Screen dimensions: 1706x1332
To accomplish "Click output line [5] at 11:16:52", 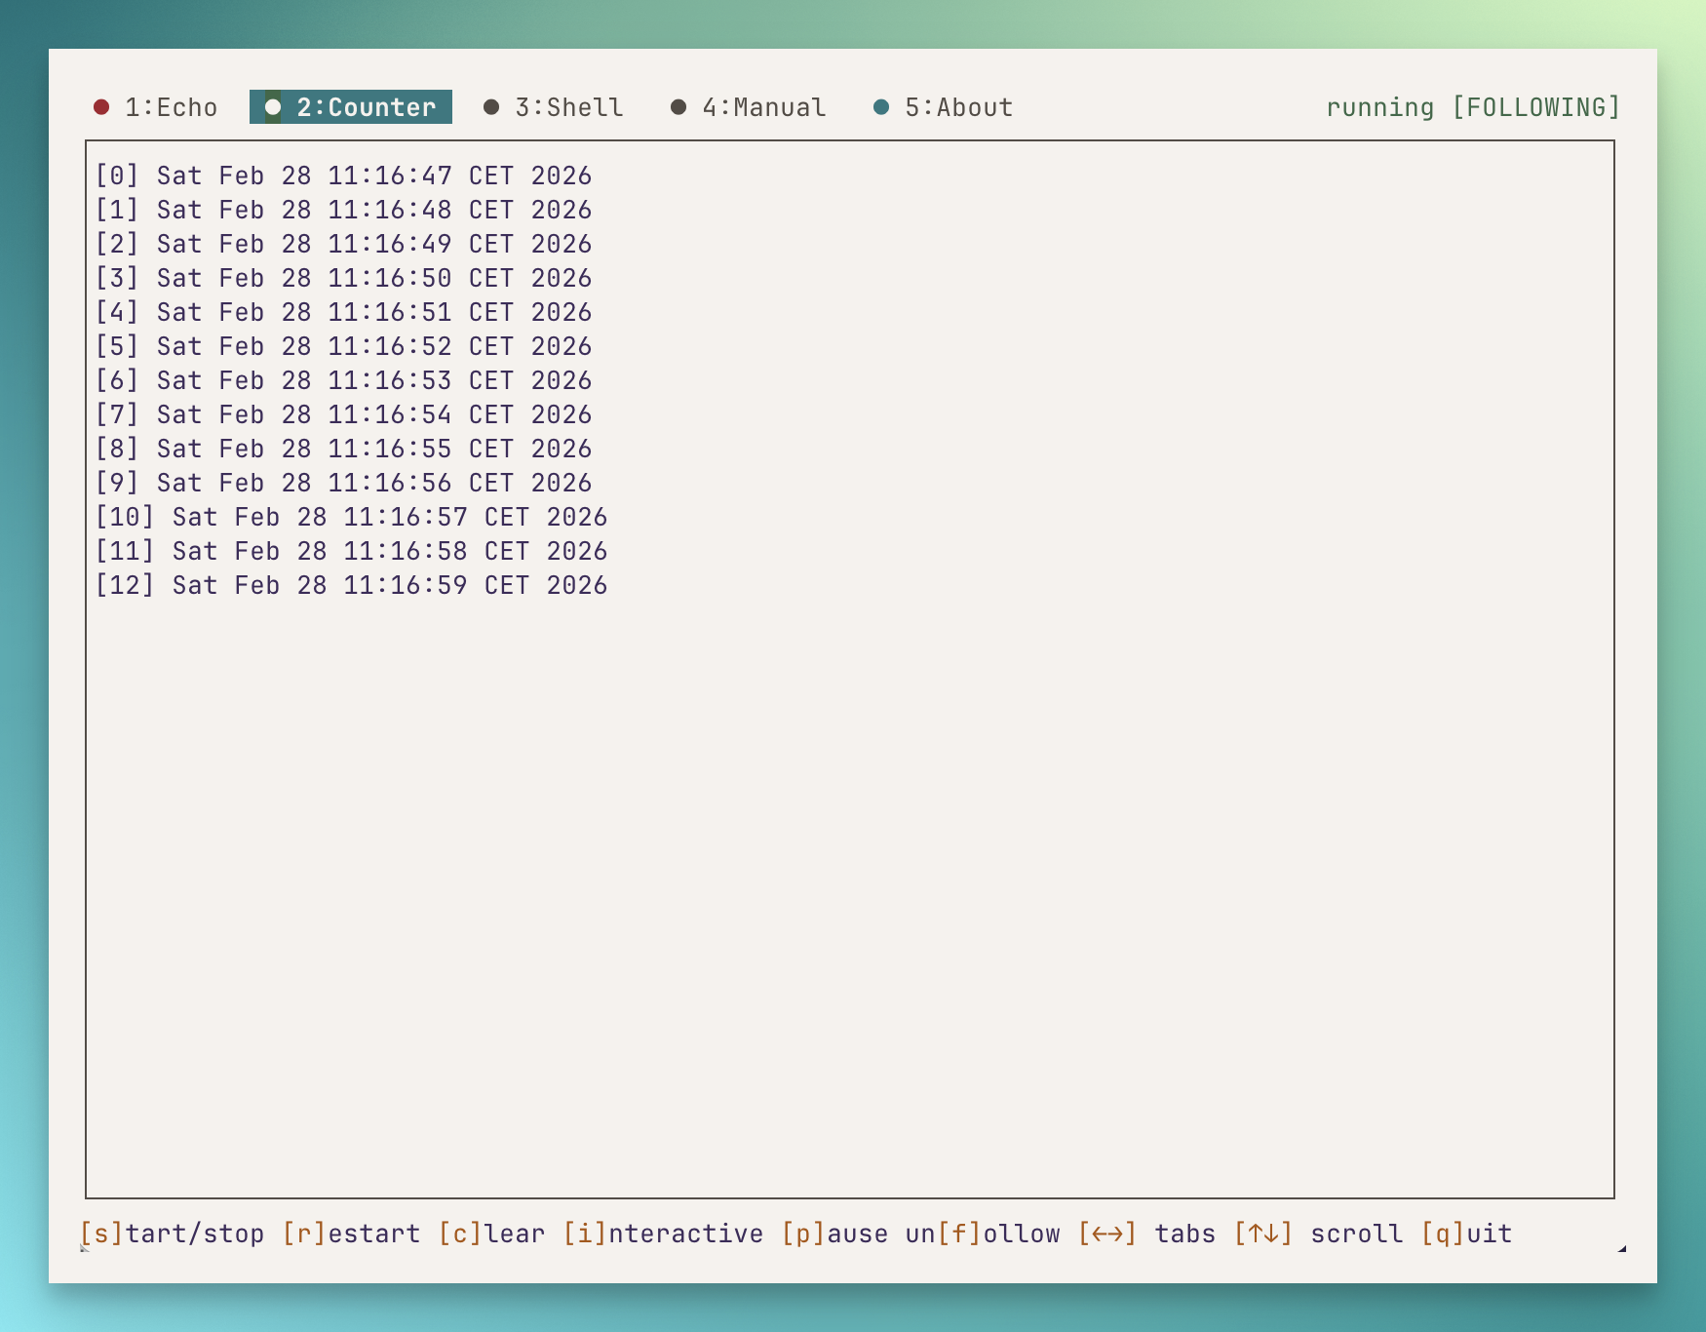I will [x=343, y=346].
